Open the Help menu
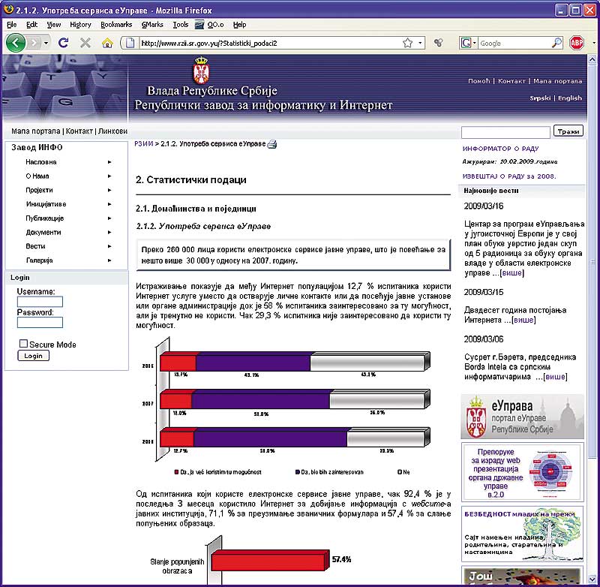The image size is (600, 587). (x=239, y=25)
